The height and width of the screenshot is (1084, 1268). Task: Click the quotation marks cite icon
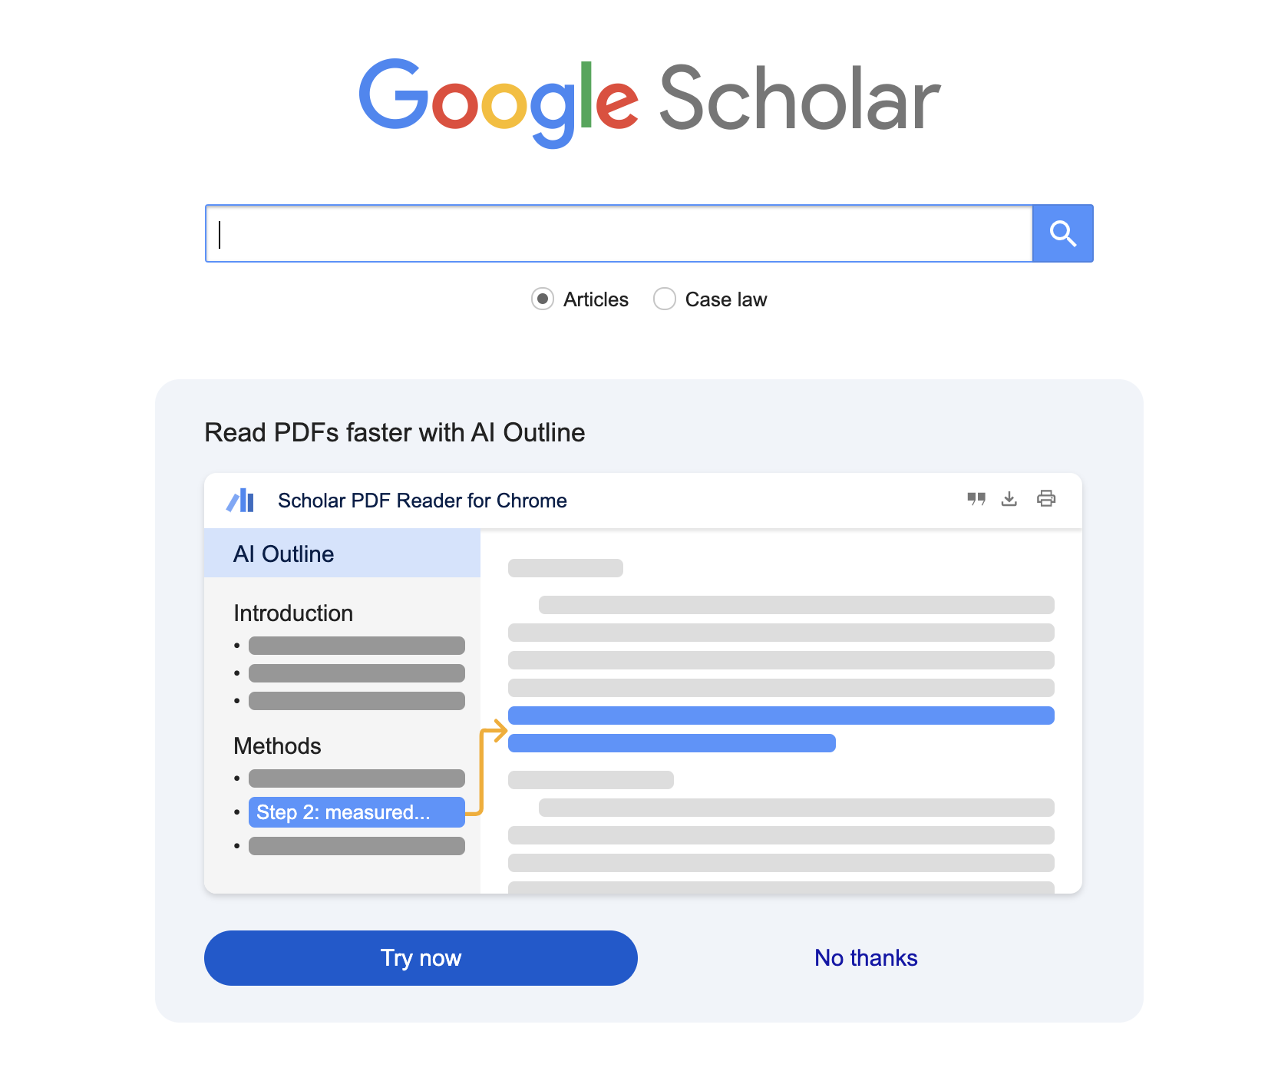[976, 499]
